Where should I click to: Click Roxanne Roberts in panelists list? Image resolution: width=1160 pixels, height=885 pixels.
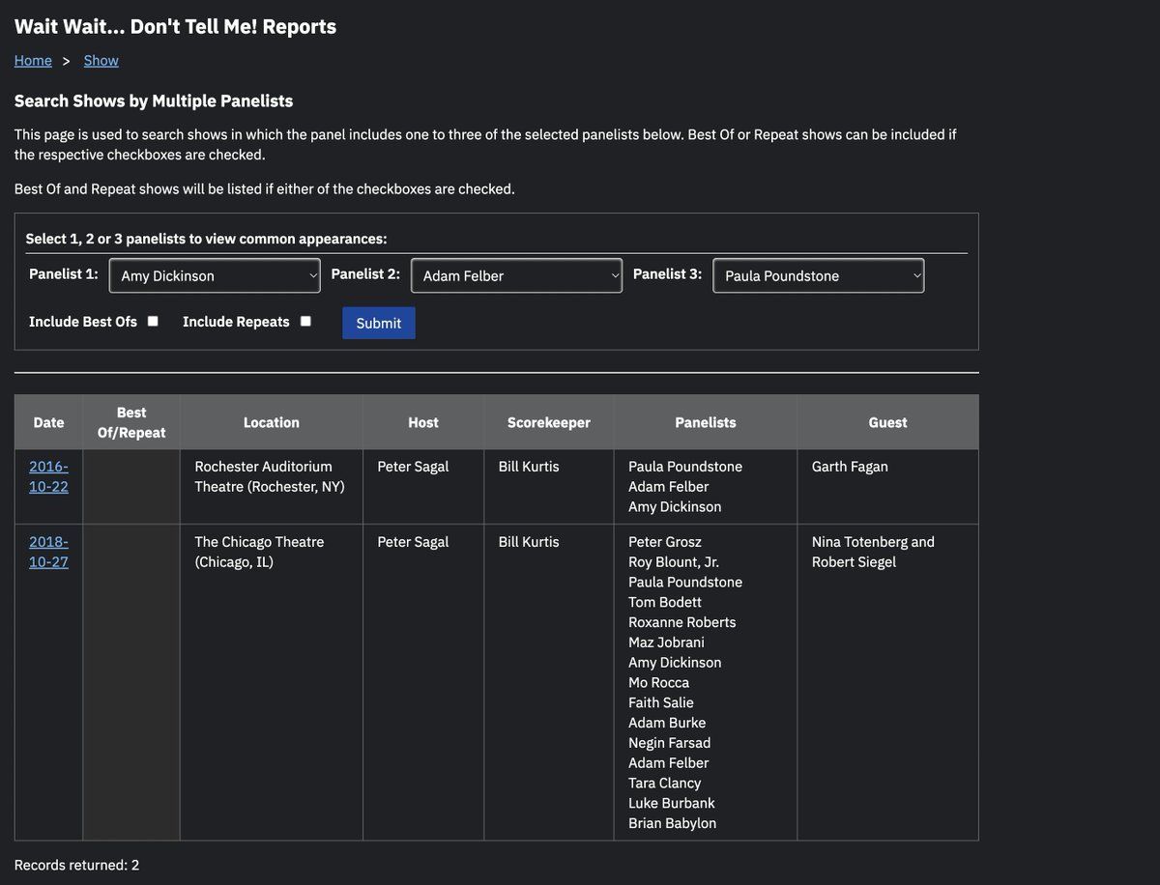682,622
